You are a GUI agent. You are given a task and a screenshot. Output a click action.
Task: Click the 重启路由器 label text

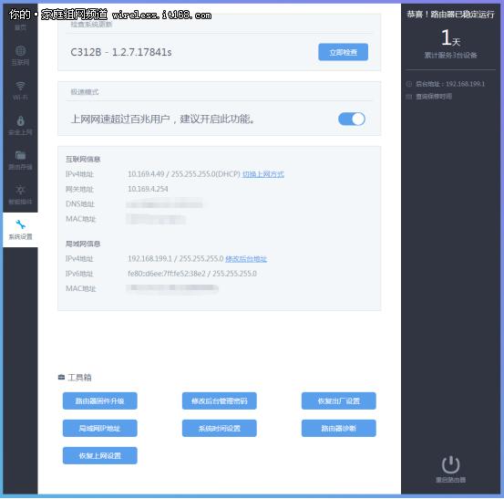point(450,480)
